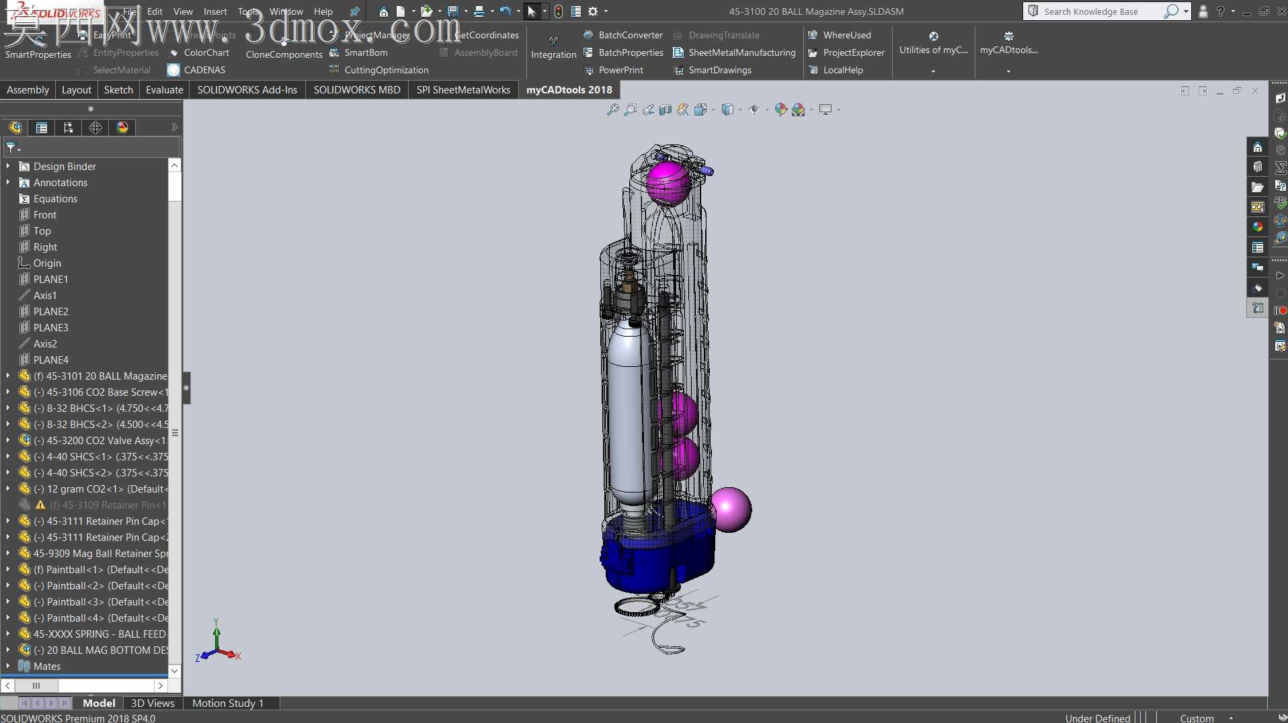1288x723 pixels.
Task: Open the View Settings monitor icon
Action: [826, 110]
